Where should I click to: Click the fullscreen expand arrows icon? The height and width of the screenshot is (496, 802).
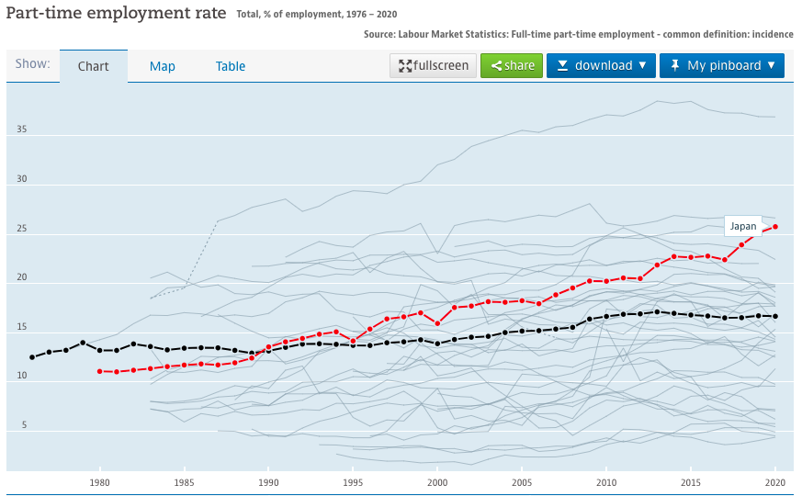[405, 66]
